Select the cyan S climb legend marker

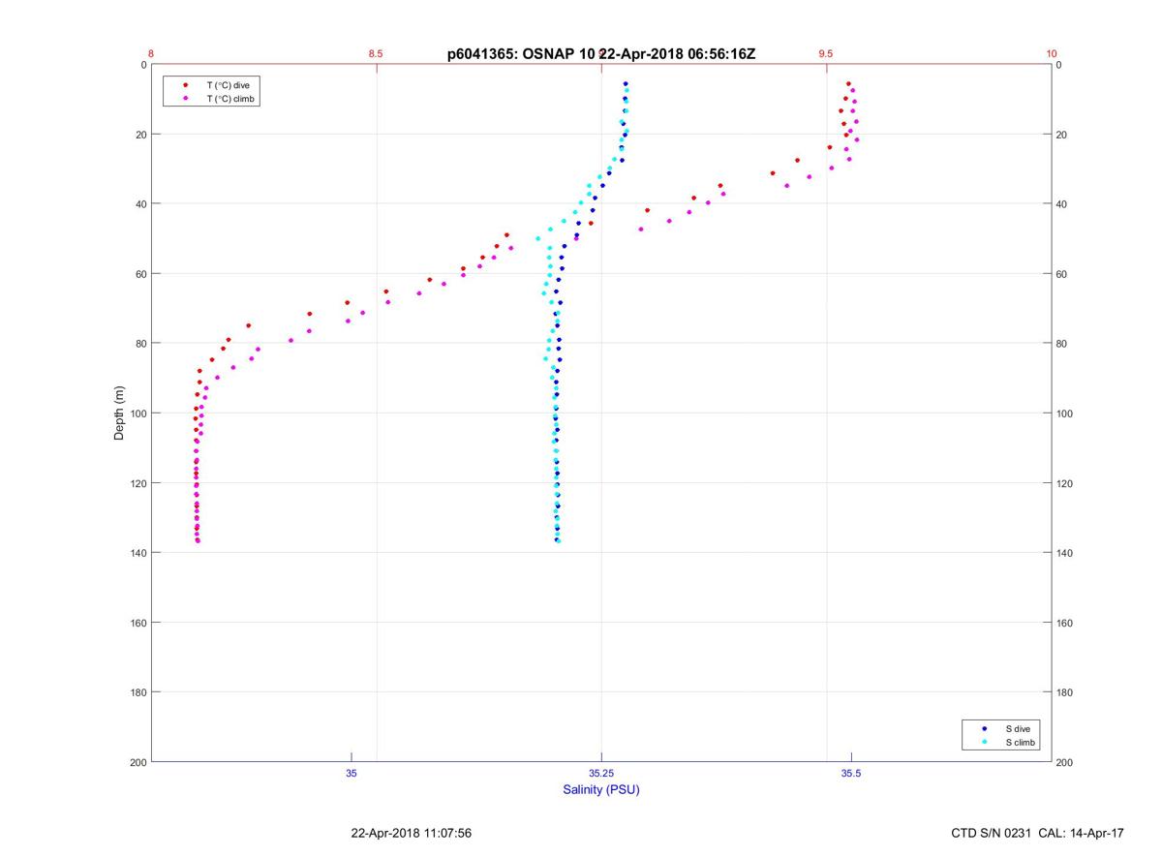tap(985, 742)
